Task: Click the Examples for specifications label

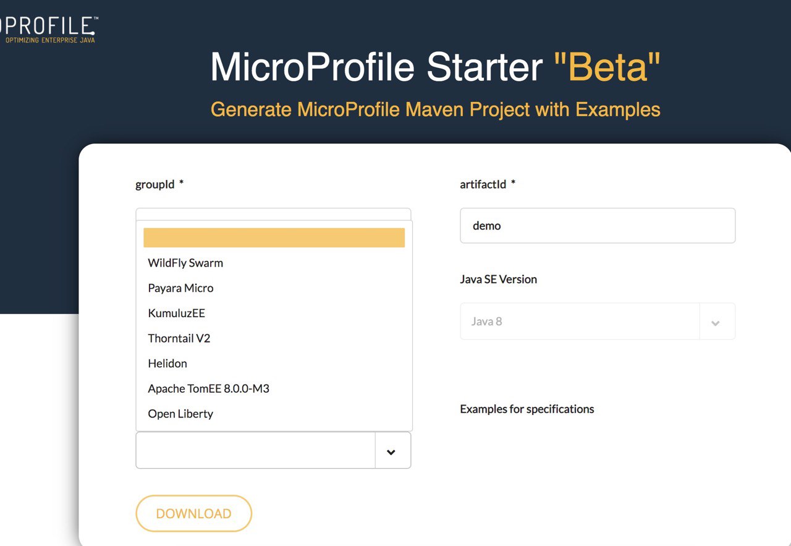Action: (527, 409)
